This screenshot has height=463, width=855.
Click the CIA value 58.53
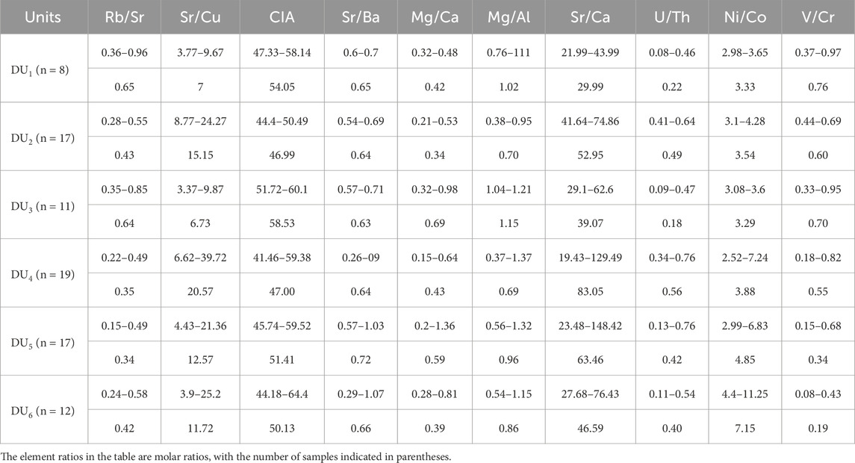point(282,223)
